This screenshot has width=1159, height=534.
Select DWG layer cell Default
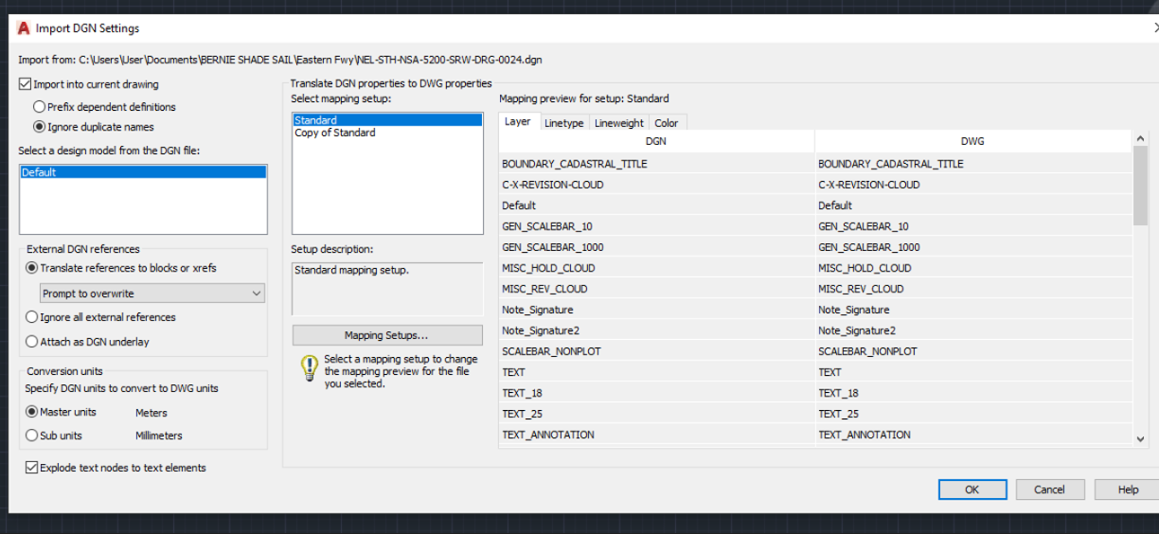972,205
